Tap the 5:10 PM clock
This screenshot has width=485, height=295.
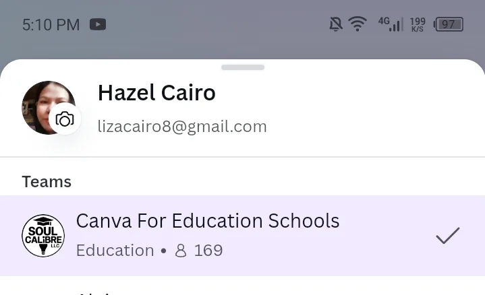(x=51, y=25)
